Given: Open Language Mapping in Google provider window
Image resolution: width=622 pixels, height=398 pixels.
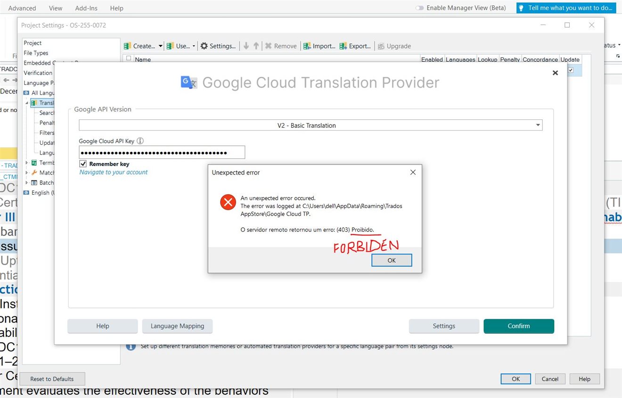Looking at the screenshot, I should pyautogui.click(x=177, y=326).
